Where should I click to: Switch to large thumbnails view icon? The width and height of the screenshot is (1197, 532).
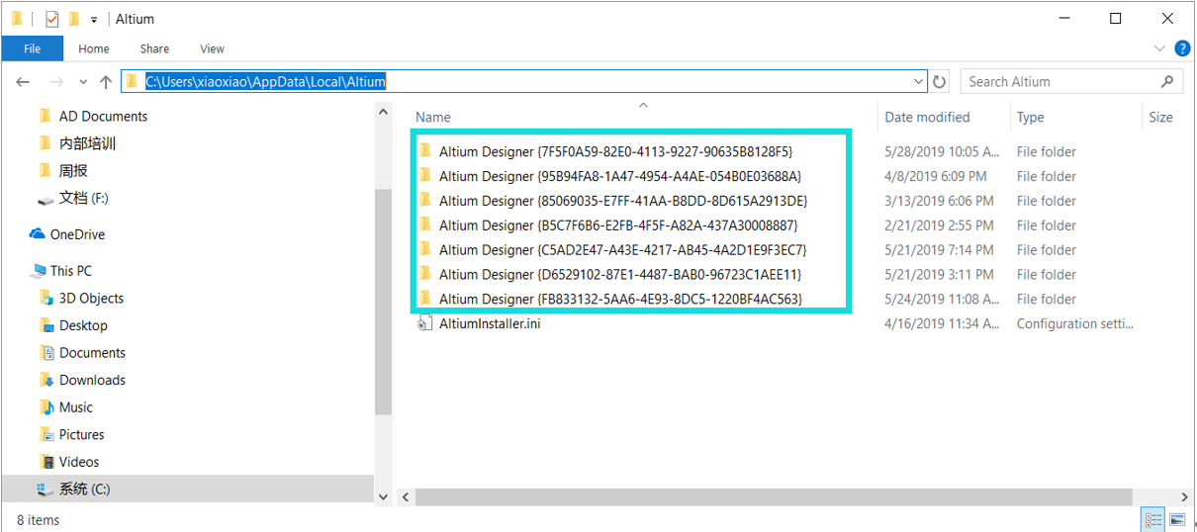click(1177, 519)
